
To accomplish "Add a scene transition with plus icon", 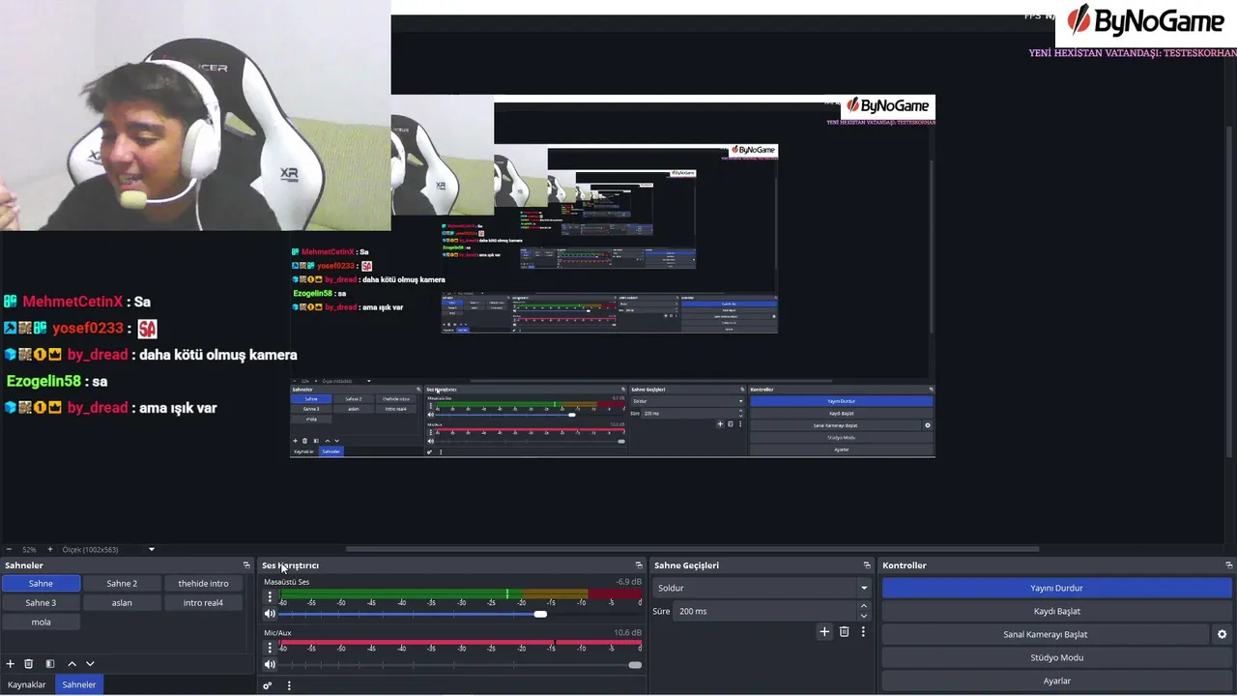I will point(824,632).
